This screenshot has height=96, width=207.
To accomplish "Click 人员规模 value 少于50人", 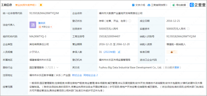I will (x=34, y=52).
